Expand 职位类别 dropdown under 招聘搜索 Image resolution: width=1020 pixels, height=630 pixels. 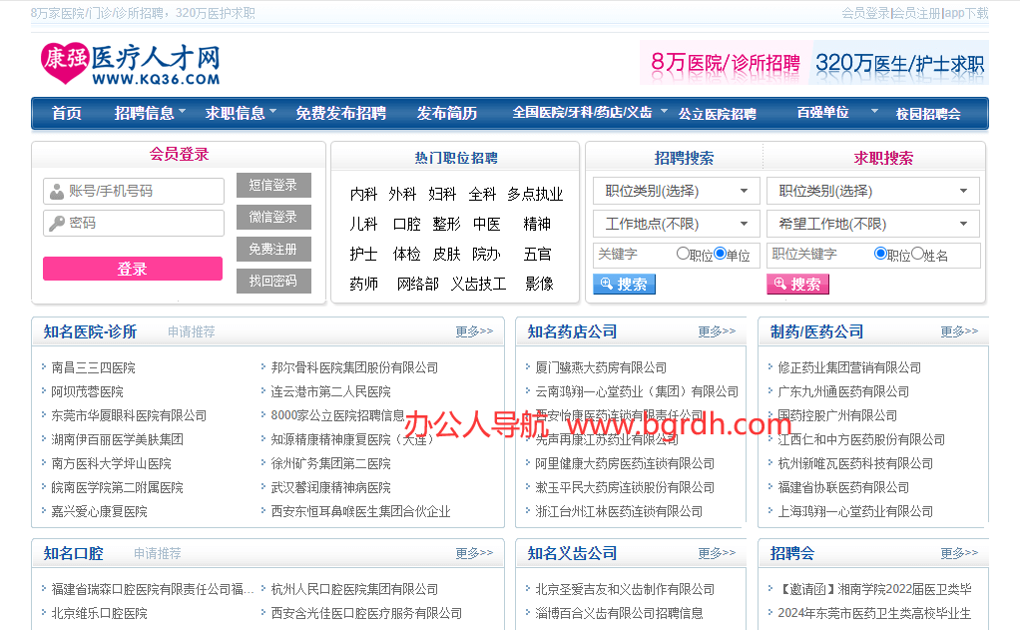coord(676,191)
